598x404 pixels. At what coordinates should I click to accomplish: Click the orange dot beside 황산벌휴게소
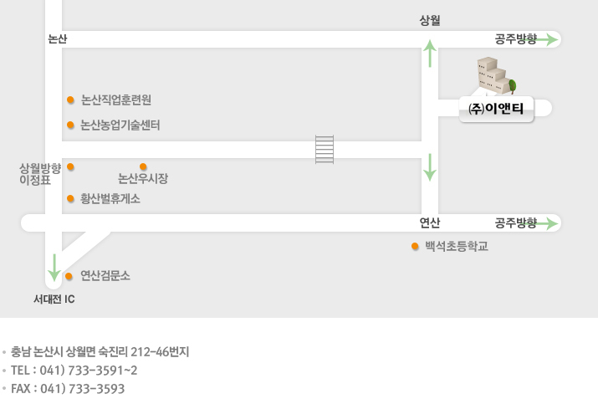coord(70,198)
